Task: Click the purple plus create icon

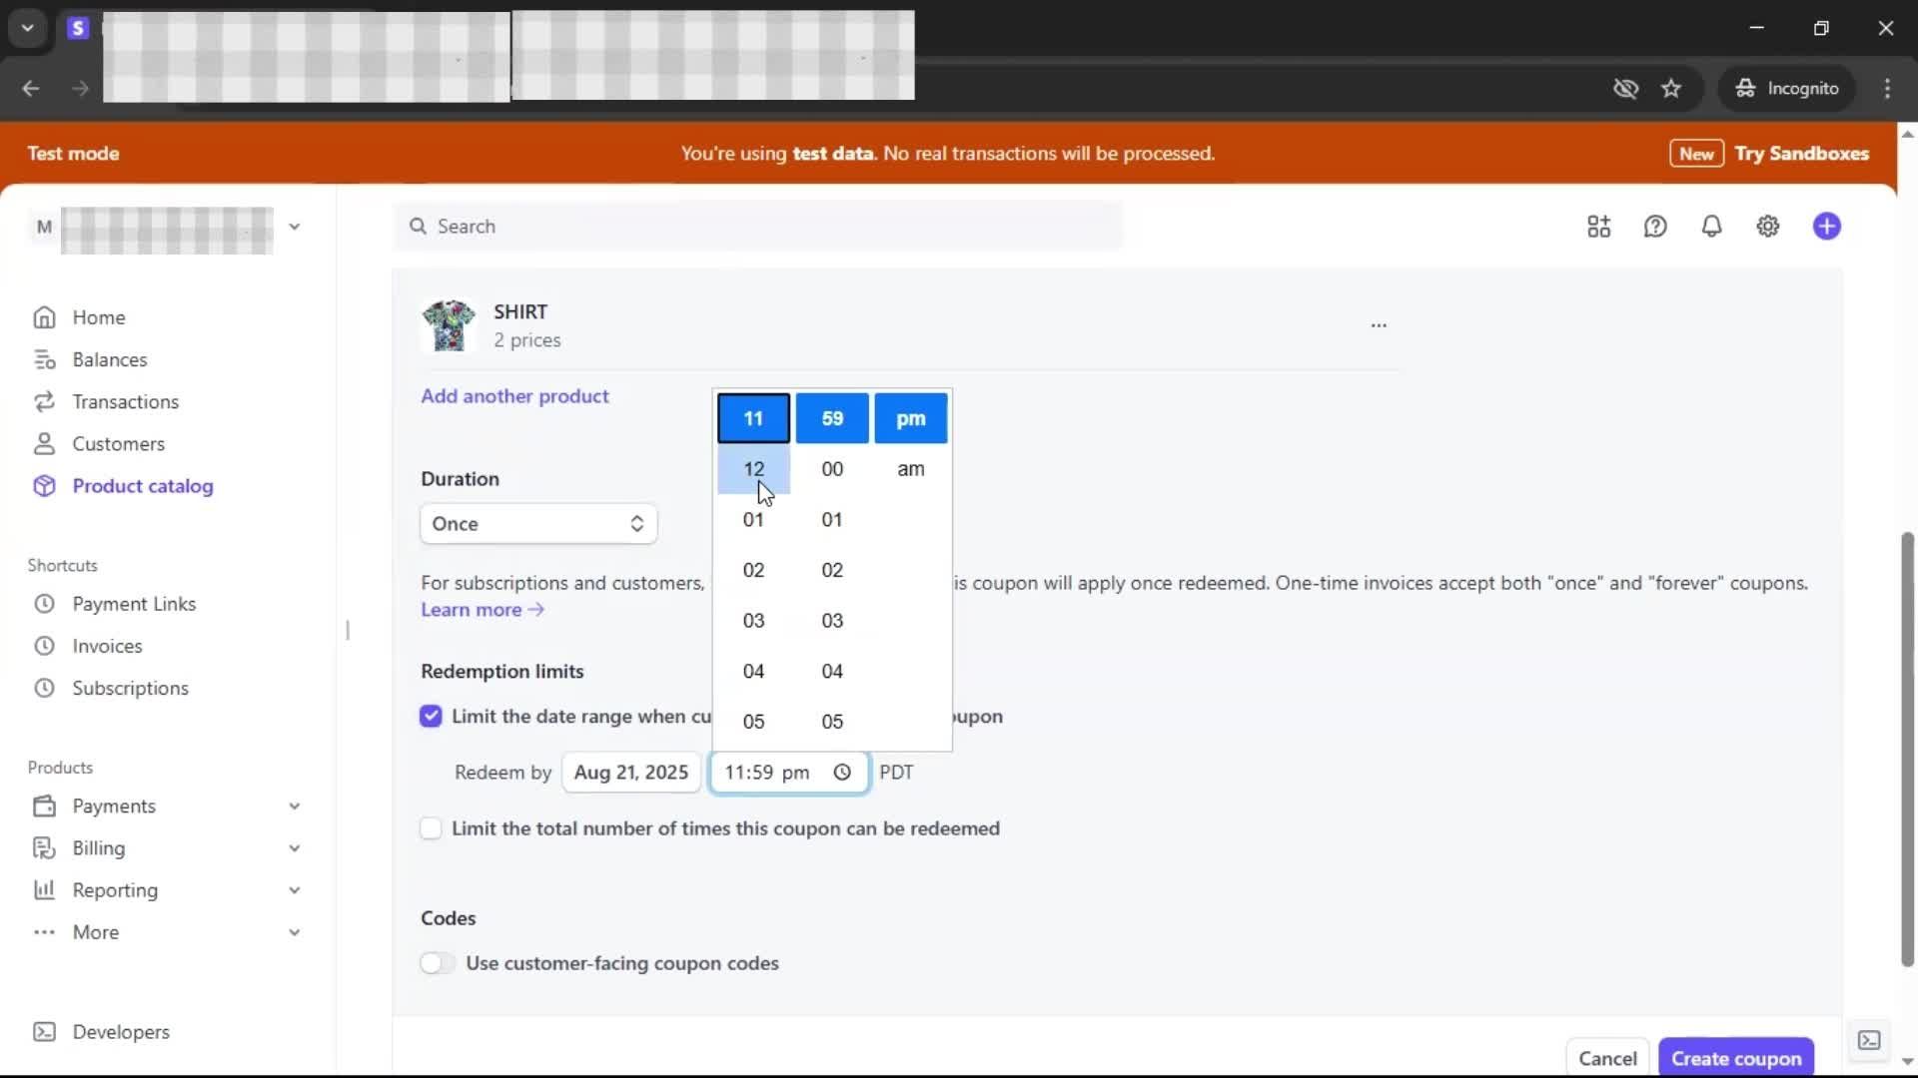Action: point(1826,227)
